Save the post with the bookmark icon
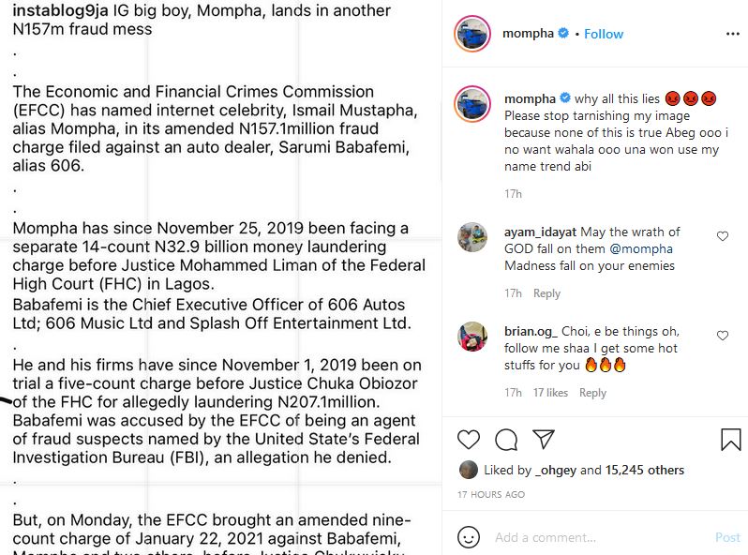Image resolution: width=748 pixels, height=555 pixels. [x=731, y=439]
